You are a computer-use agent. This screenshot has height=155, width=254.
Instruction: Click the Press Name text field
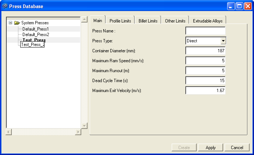pos(205,31)
